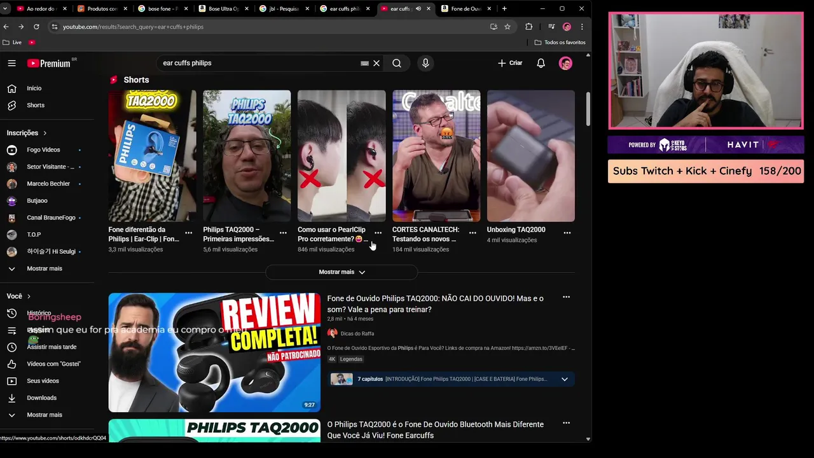This screenshot has width=814, height=458.
Task: Open options for 'CORTES CANALTECH' short
Action: 473,233
